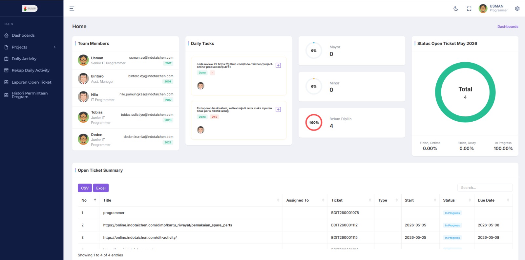Open Rekap Daily Activity menu item
The height and width of the screenshot is (260, 525).
pyautogui.click(x=31, y=70)
